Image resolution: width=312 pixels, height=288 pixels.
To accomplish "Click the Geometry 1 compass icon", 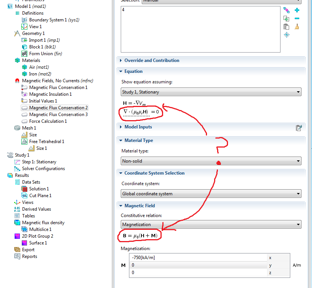I will point(17,33).
